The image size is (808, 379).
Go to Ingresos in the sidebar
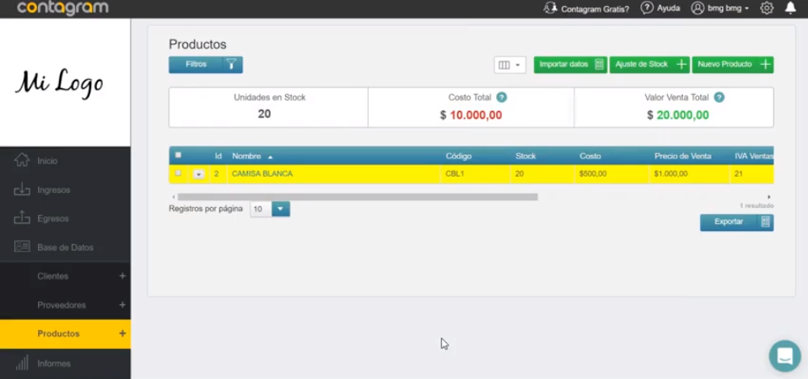click(53, 189)
